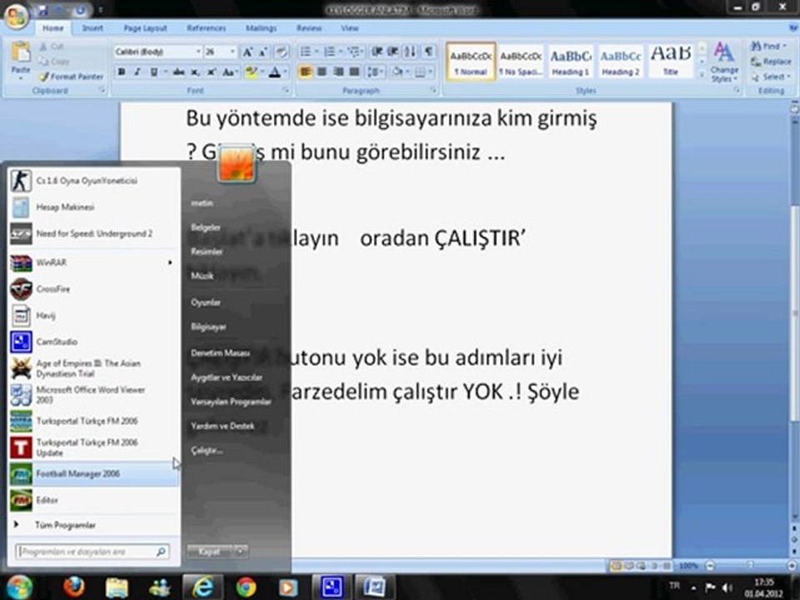800x600 pixels.
Task: Launch CamStudio from Start menu
Action: 94,342
